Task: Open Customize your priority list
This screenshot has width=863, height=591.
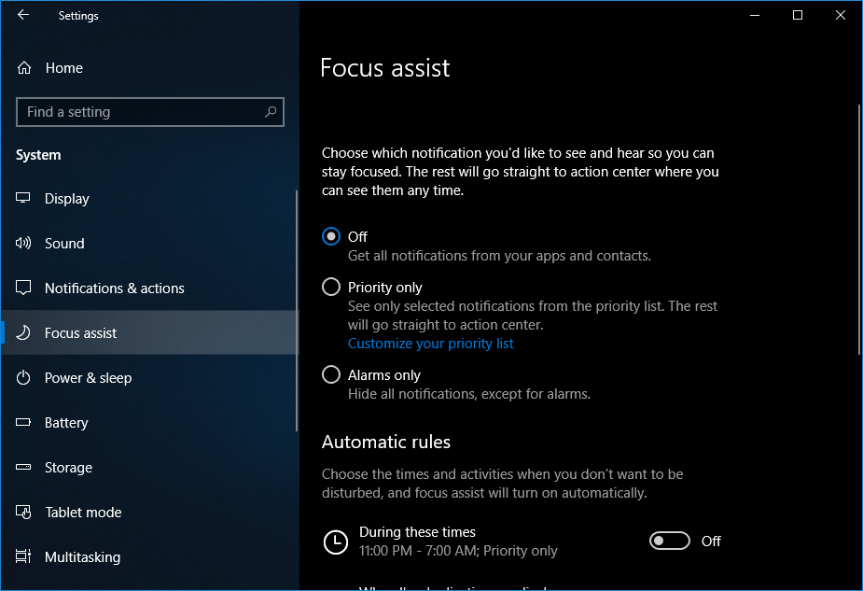Action: 430,343
